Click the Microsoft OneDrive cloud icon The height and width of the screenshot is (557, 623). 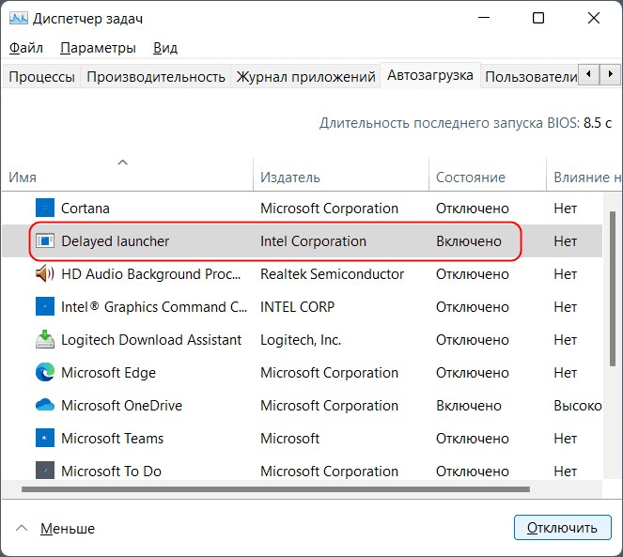45,405
